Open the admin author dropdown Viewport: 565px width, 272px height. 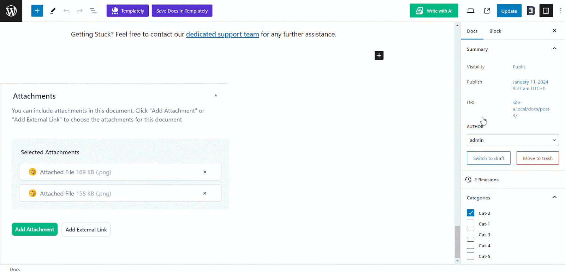[513, 140]
